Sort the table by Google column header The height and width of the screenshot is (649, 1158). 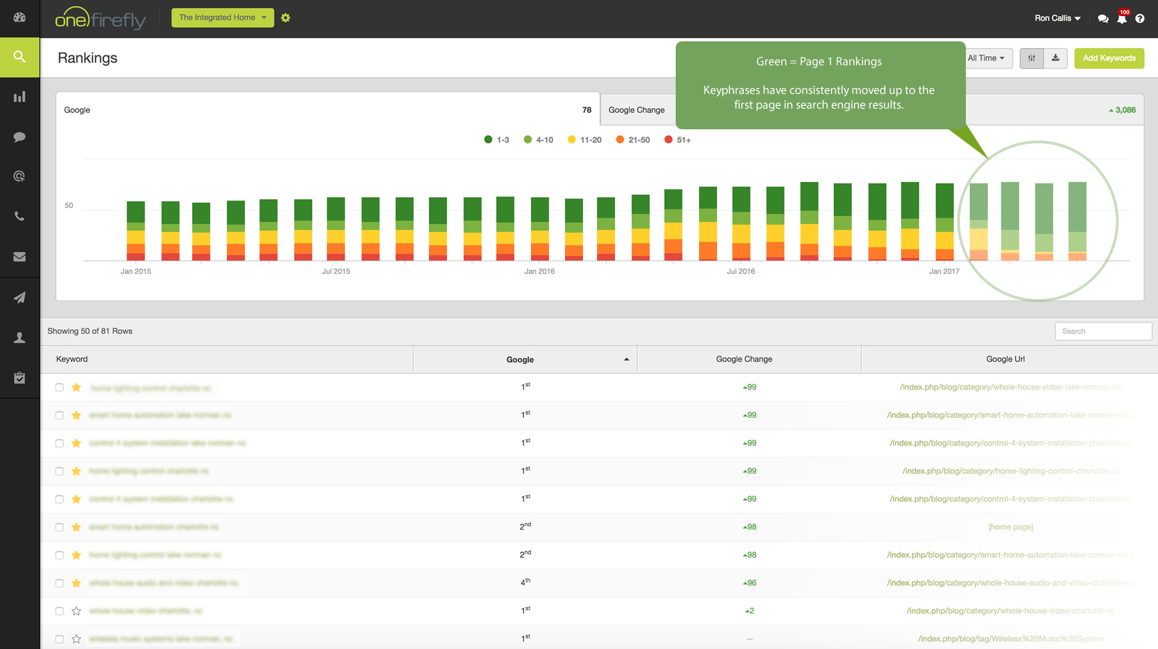click(520, 360)
